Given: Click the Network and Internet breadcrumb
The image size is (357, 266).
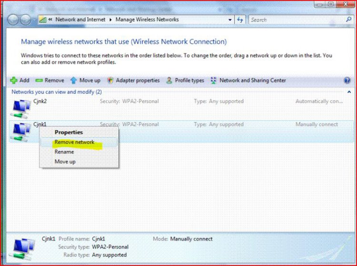Looking at the screenshot, I should pos(80,19).
